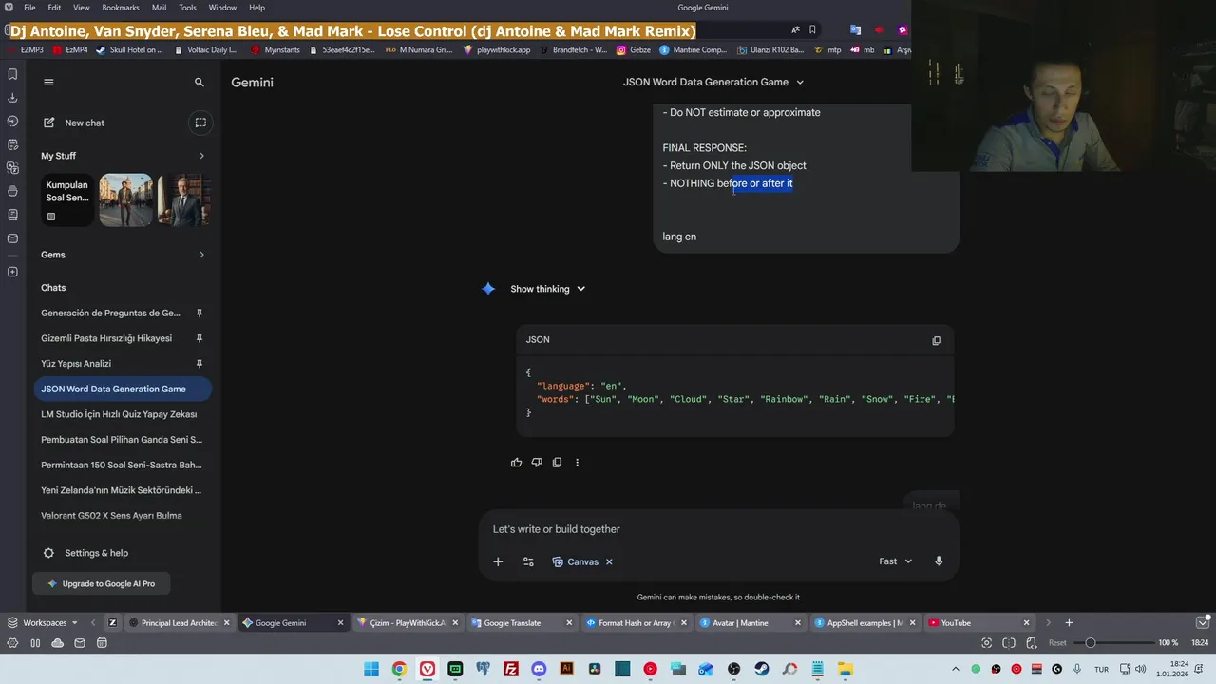
Task: Open chat Pembuatan Soal Pilihan Ganda
Action: click(123, 440)
